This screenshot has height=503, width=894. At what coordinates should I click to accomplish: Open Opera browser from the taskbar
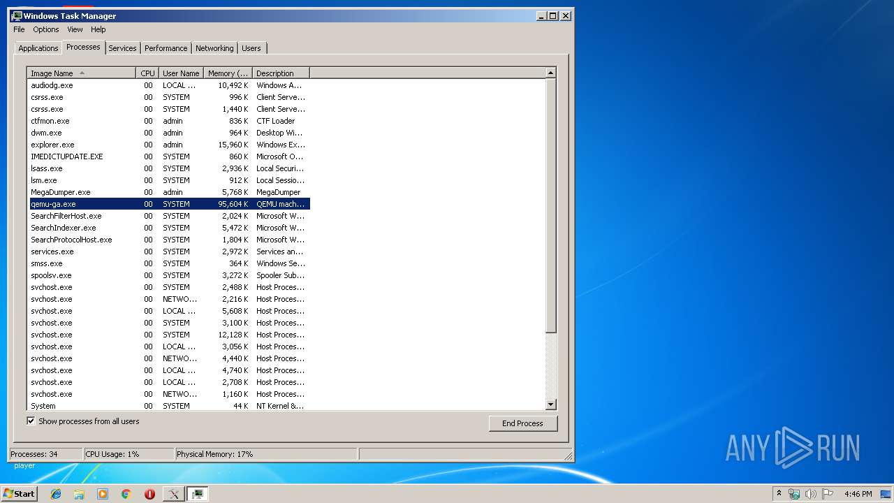pyautogui.click(x=149, y=494)
